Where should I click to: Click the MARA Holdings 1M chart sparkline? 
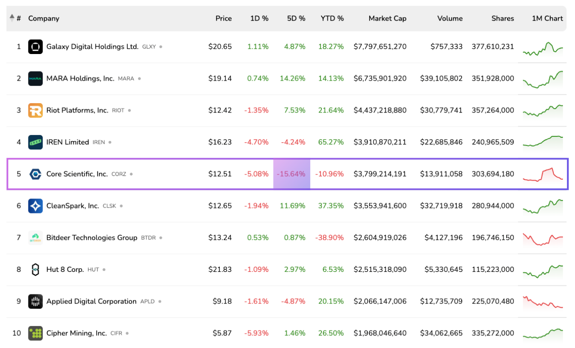pos(543,79)
